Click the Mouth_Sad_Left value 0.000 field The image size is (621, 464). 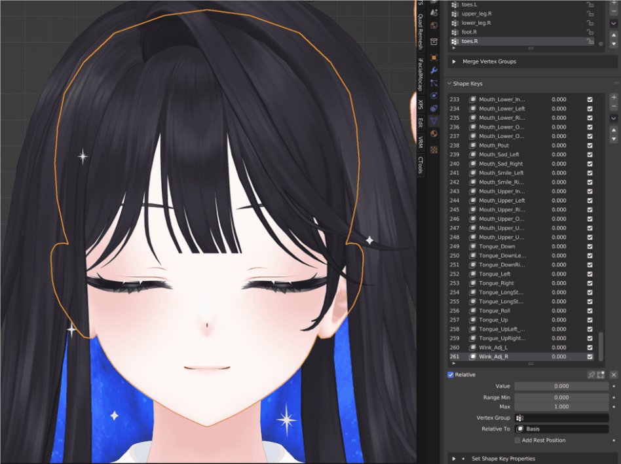click(559, 154)
